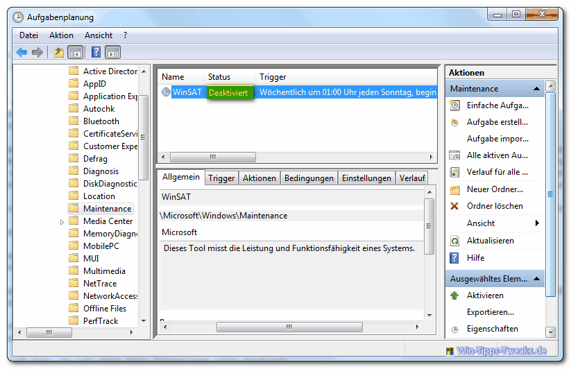Click Exportieren... in the actions pane
This screenshot has height=369, width=571.
(x=490, y=312)
